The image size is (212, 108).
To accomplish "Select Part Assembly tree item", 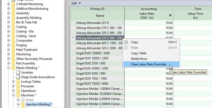I will 26,63.
